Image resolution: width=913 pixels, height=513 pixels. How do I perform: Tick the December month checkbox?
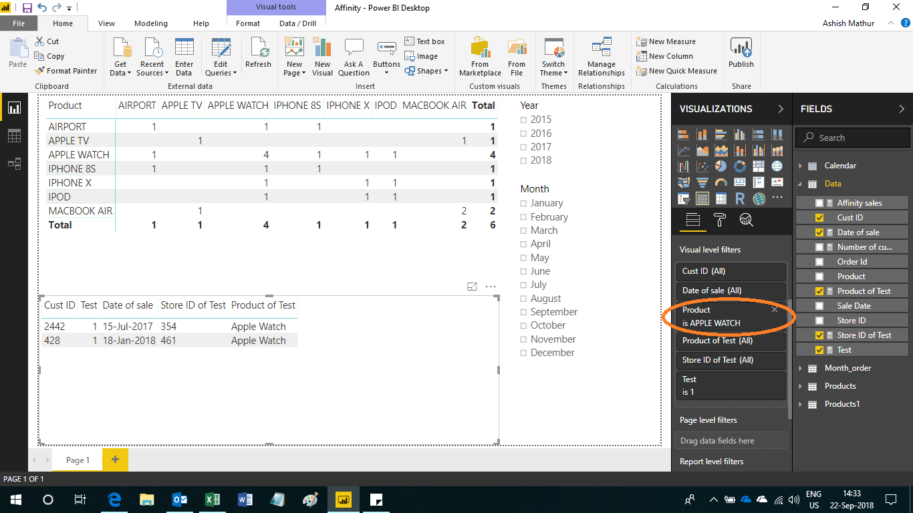click(524, 353)
